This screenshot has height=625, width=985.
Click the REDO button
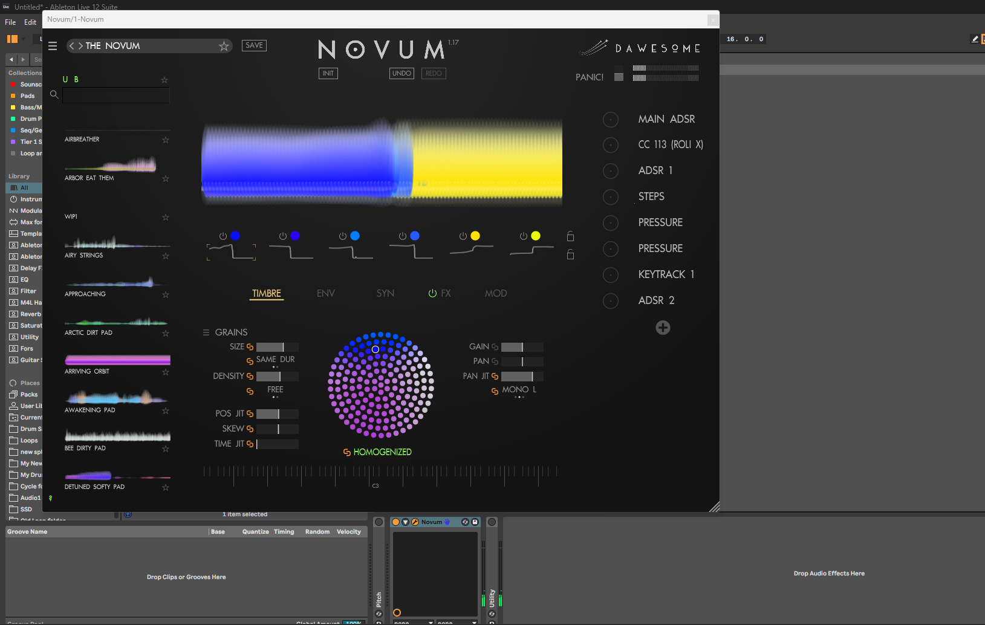(434, 73)
